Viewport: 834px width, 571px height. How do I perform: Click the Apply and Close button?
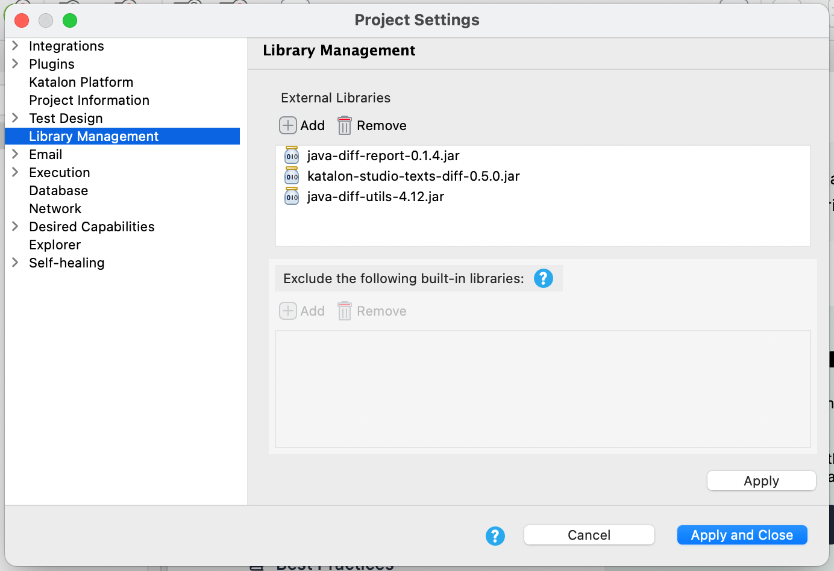coord(742,535)
